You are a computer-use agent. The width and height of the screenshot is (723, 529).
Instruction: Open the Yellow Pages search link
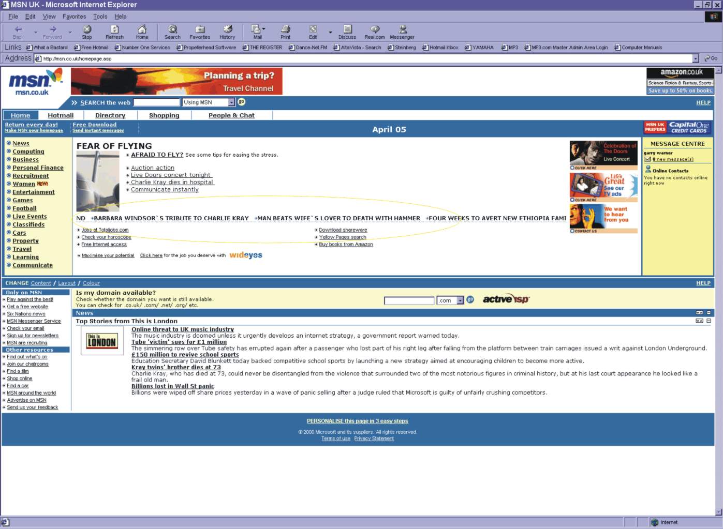pyautogui.click(x=343, y=237)
